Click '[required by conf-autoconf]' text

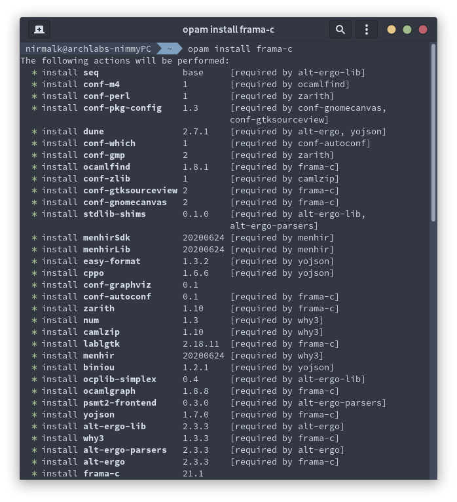pos(301,144)
